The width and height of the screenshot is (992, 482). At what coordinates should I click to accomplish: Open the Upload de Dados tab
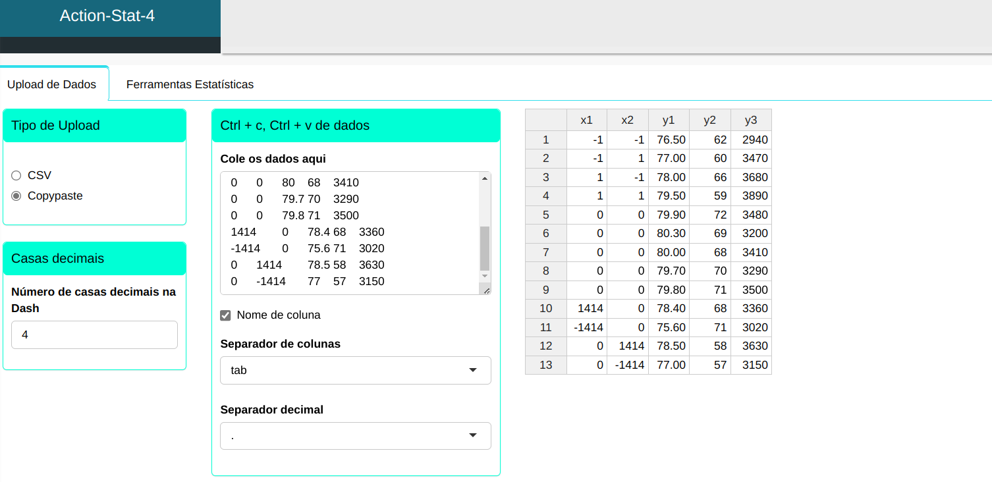click(52, 84)
